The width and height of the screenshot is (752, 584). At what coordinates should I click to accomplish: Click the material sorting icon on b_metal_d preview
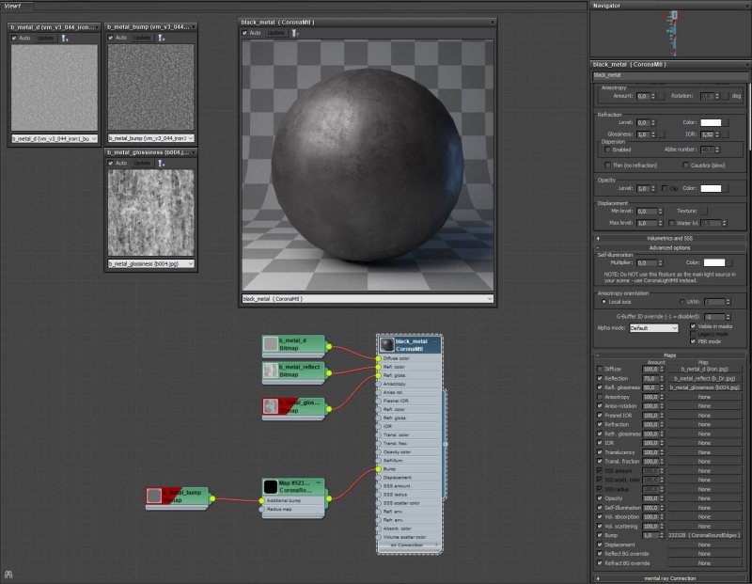(x=64, y=39)
